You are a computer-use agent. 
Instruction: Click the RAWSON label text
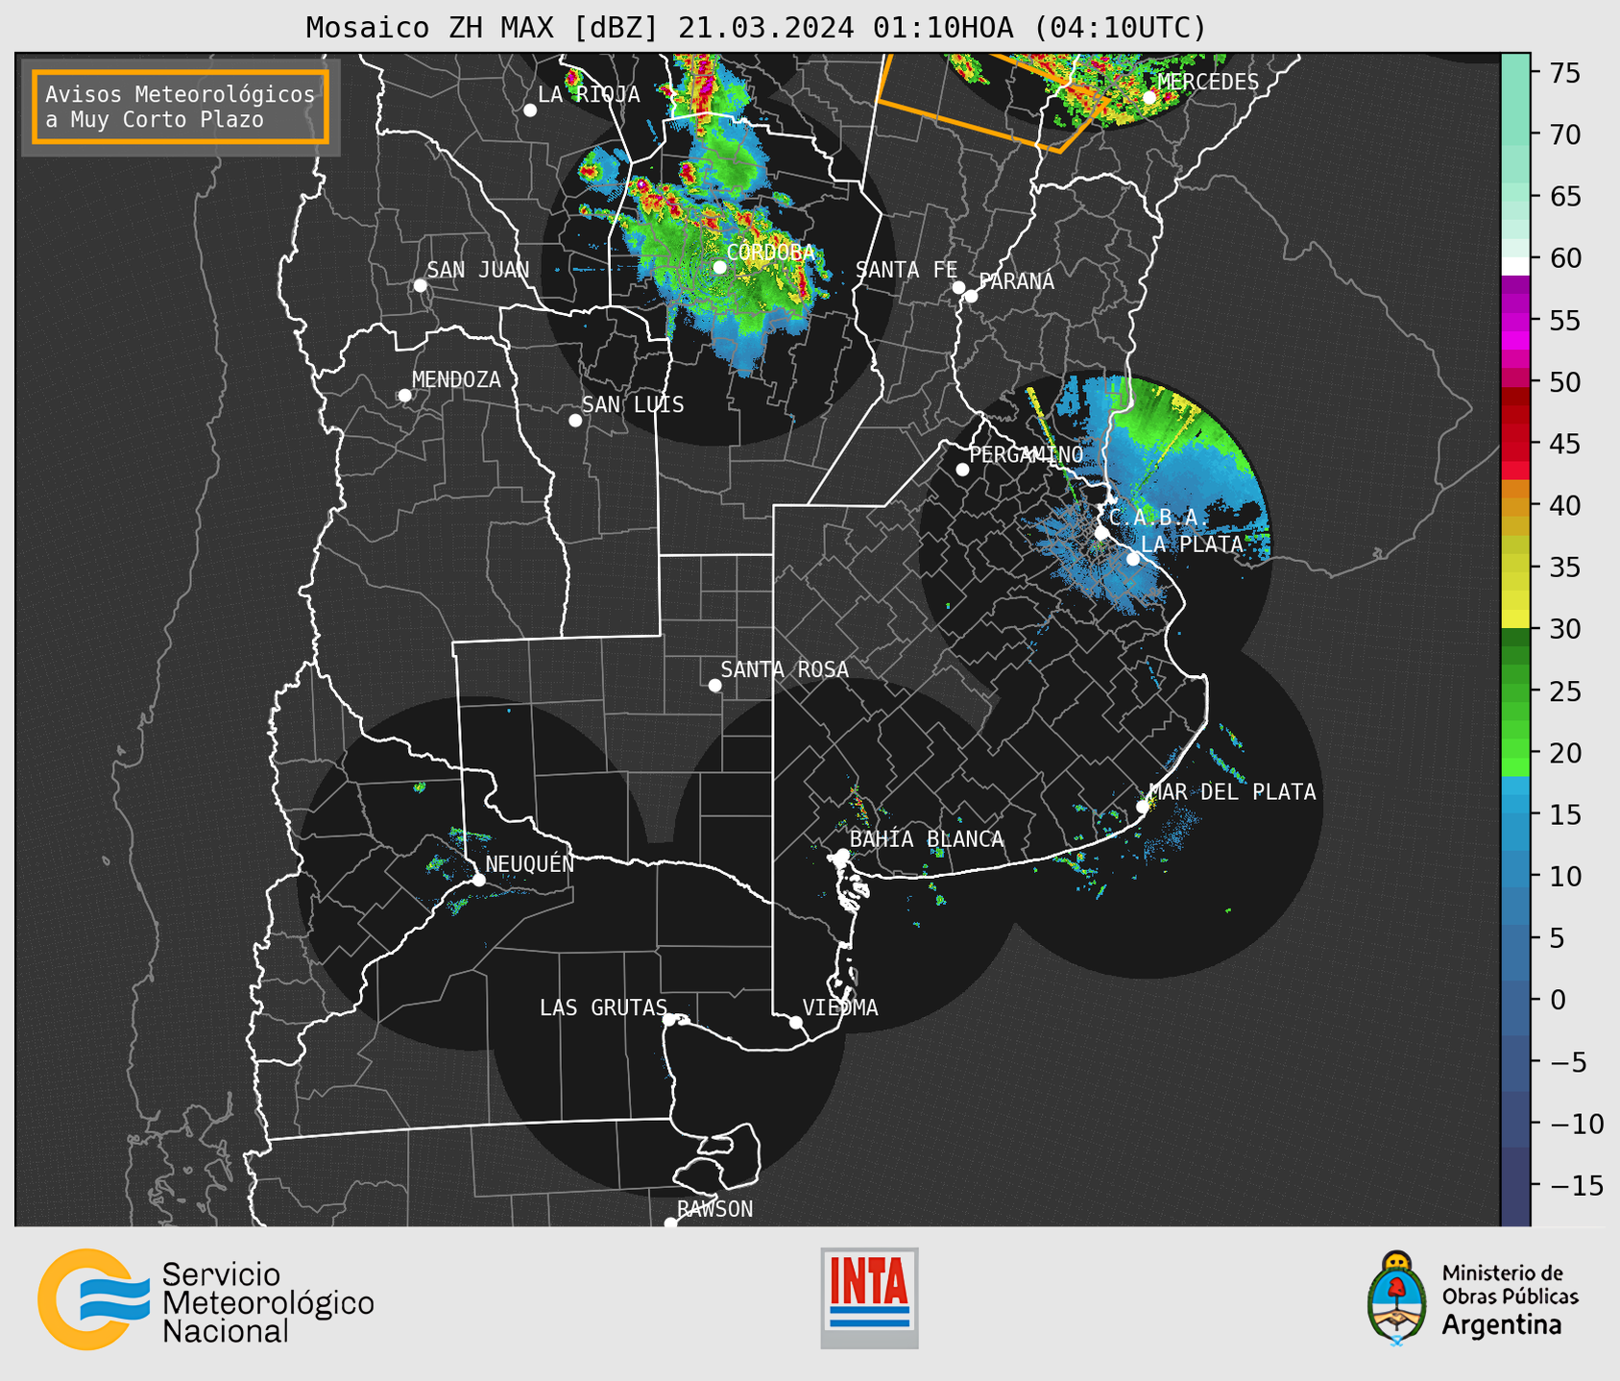(x=714, y=1209)
